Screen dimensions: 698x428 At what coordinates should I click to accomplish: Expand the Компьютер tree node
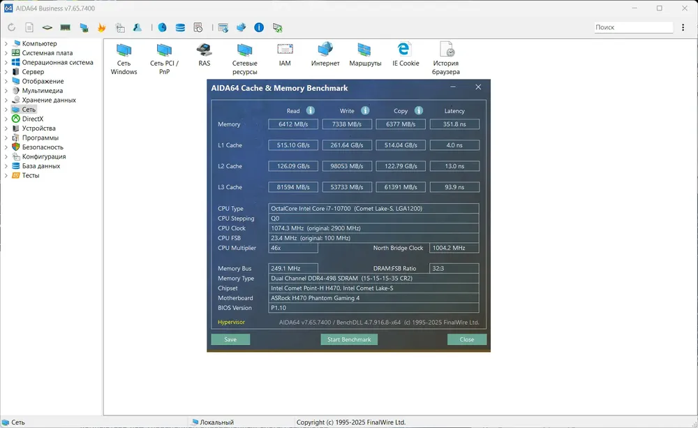pos(6,44)
